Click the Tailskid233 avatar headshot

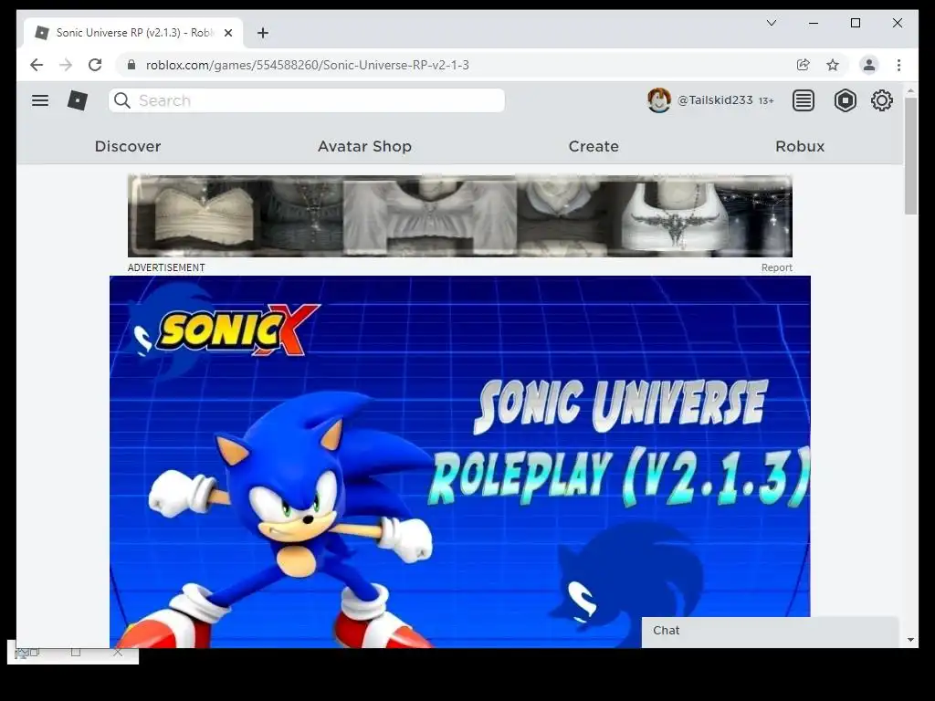click(659, 100)
